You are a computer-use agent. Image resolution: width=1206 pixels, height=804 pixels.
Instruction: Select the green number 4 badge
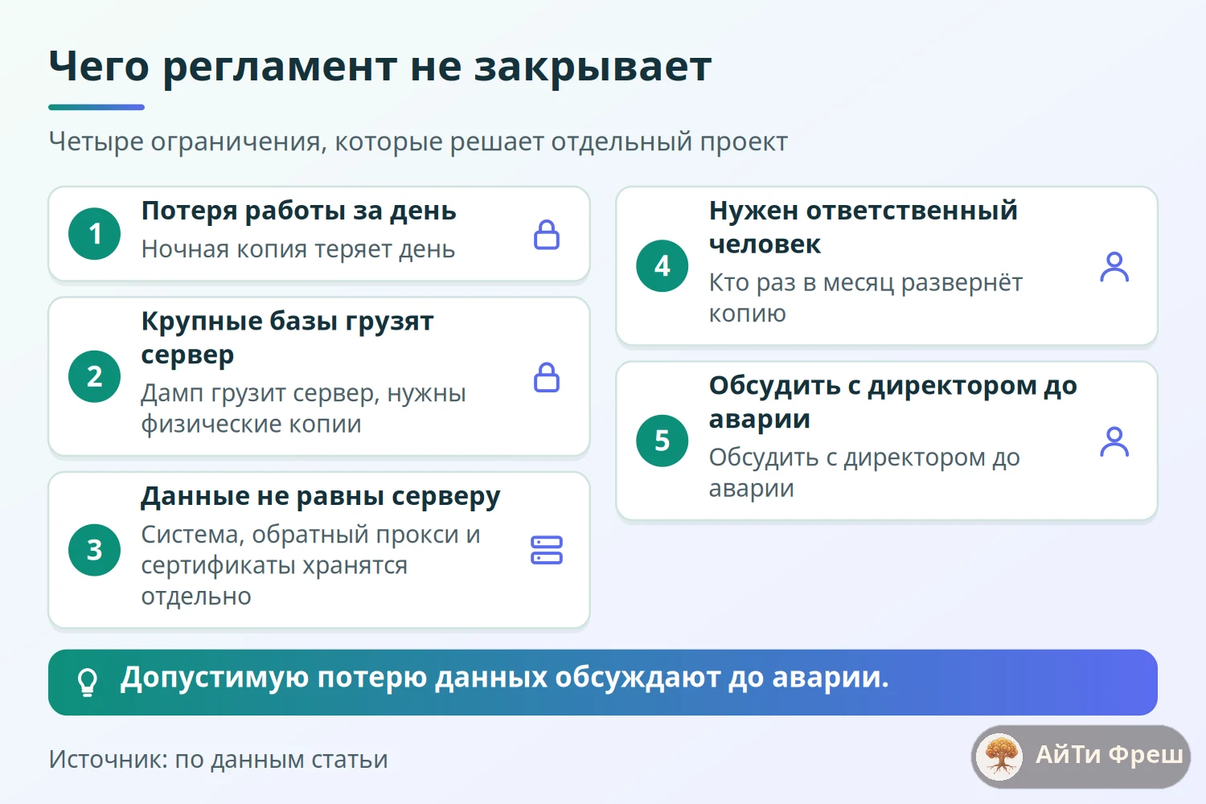662,266
